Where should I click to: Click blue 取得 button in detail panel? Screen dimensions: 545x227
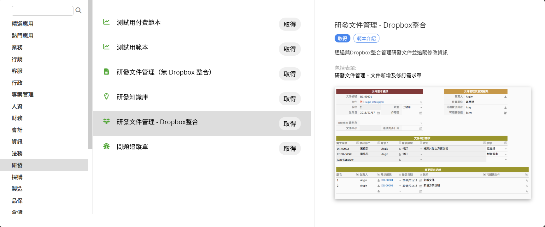click(342, 39)
